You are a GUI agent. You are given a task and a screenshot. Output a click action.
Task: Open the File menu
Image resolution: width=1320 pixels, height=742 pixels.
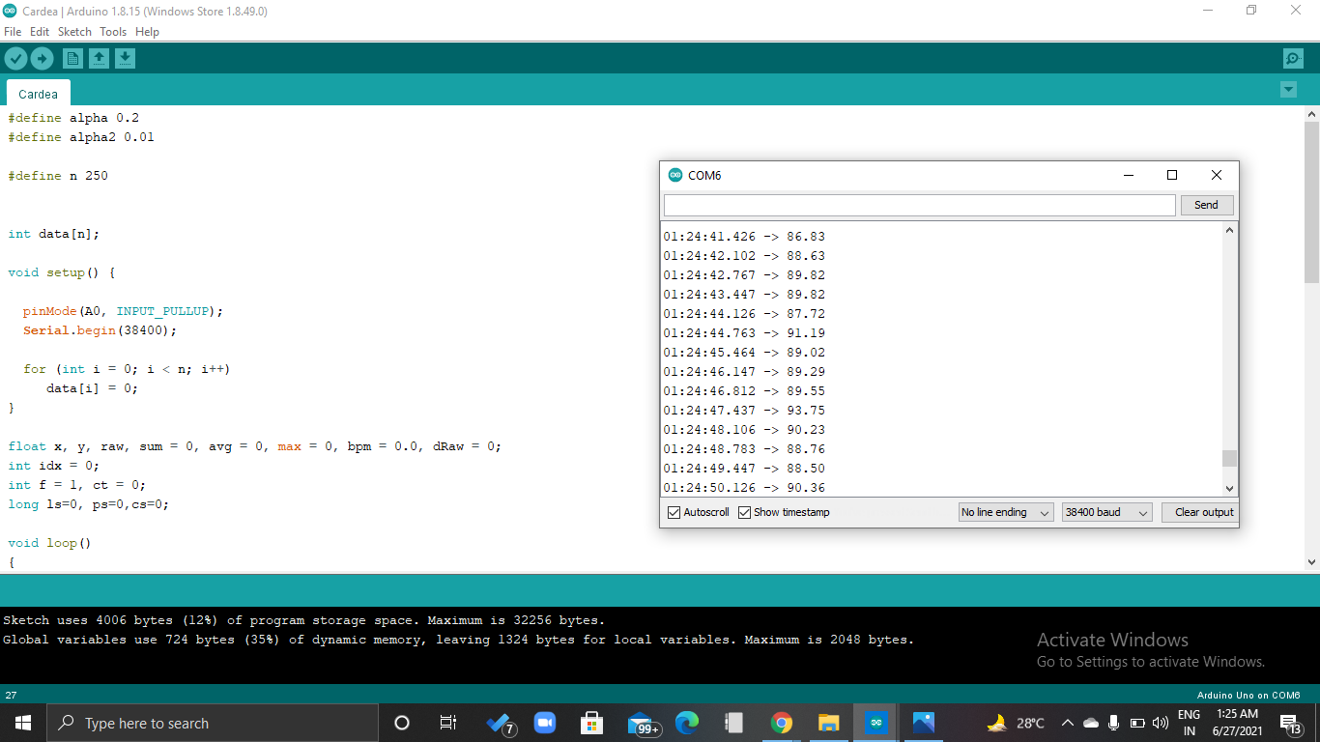click(13, 32)
